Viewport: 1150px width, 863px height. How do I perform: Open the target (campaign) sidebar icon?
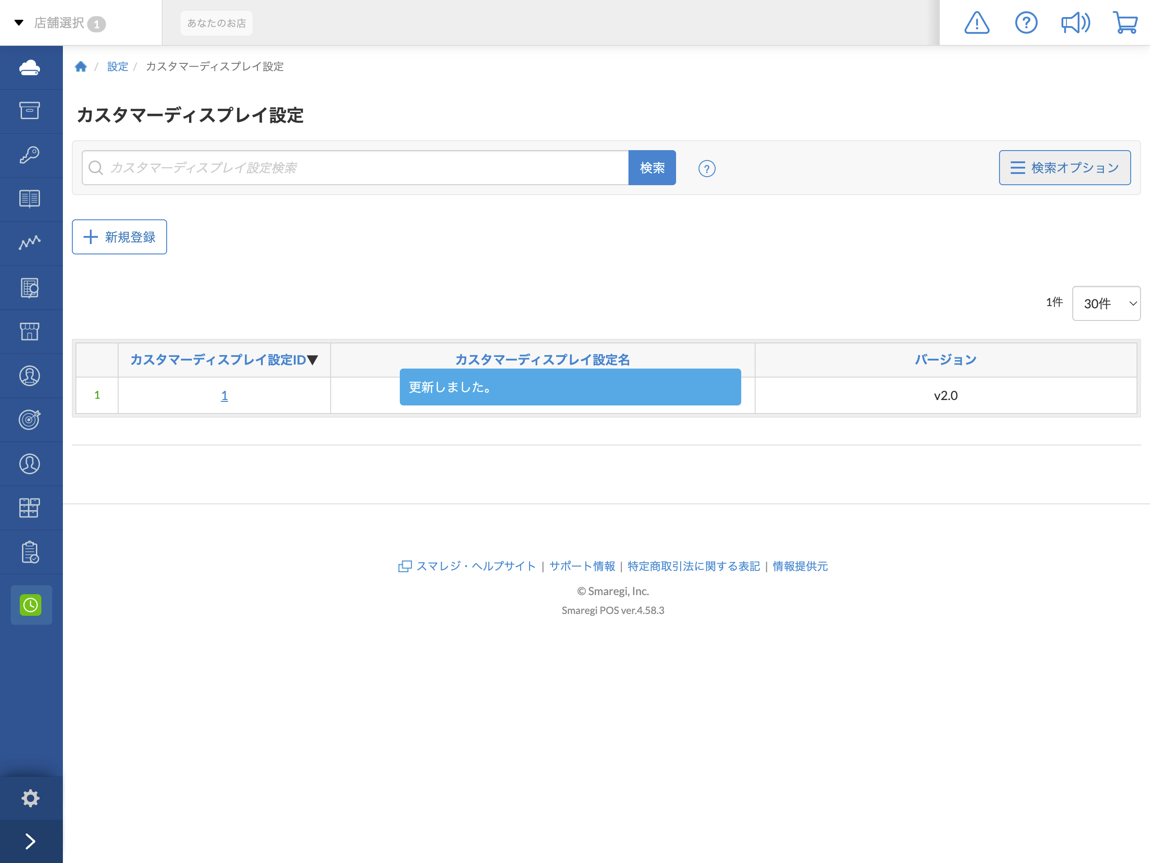point(31,420)
